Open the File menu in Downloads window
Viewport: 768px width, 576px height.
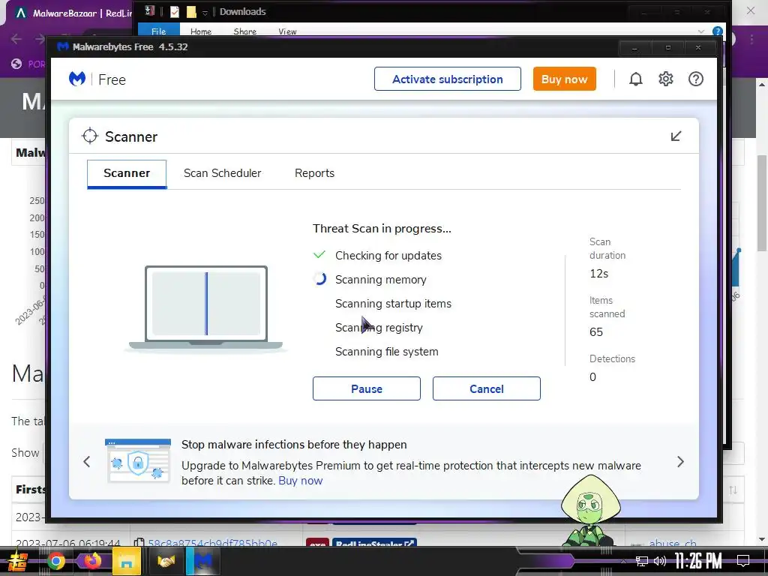159,31
